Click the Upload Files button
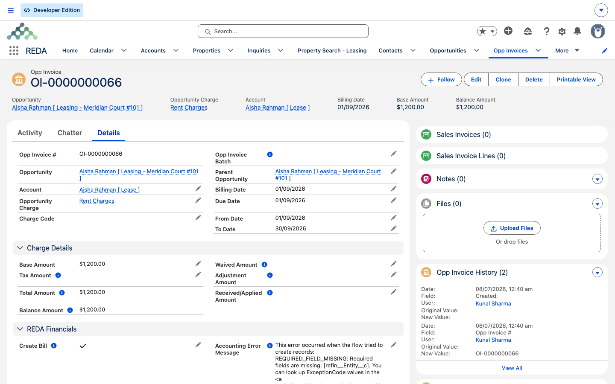 [x=512, y=228]
